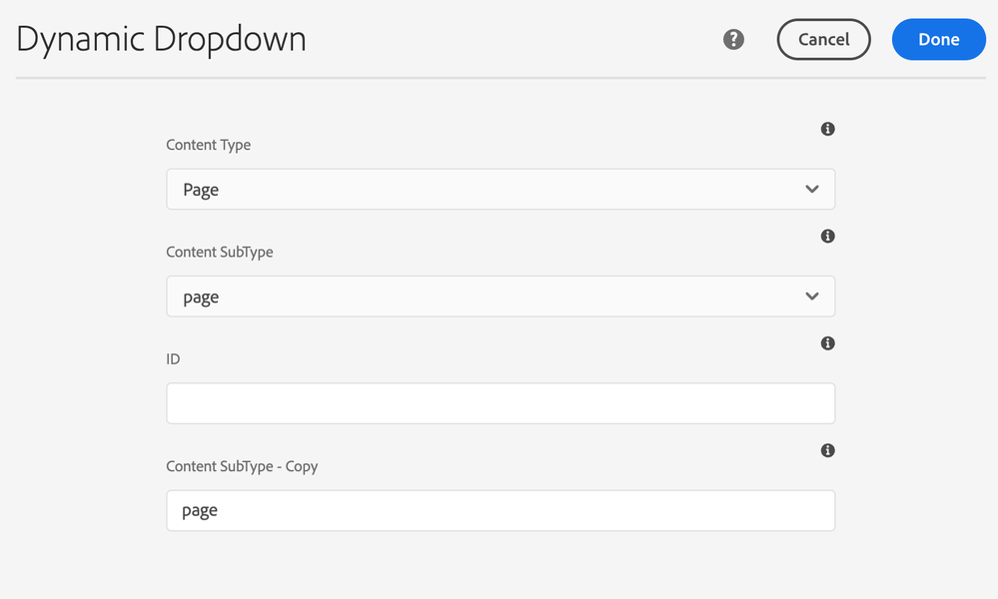Show info for Content SubType dropdown

coord(827,237)
